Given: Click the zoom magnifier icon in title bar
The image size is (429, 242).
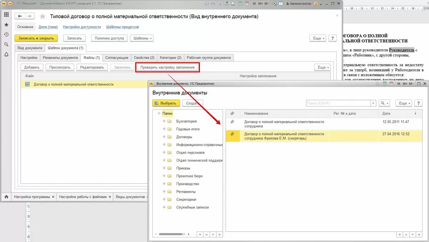Looking at the screenshot, I should click(x=275, y=4).
